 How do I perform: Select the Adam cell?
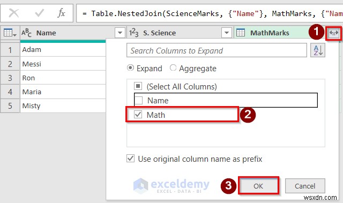[x=63, y=50]
